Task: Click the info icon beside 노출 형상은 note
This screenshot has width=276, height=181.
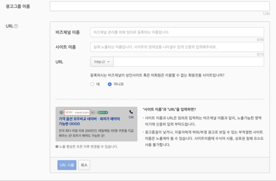Action: click(57, 146)
